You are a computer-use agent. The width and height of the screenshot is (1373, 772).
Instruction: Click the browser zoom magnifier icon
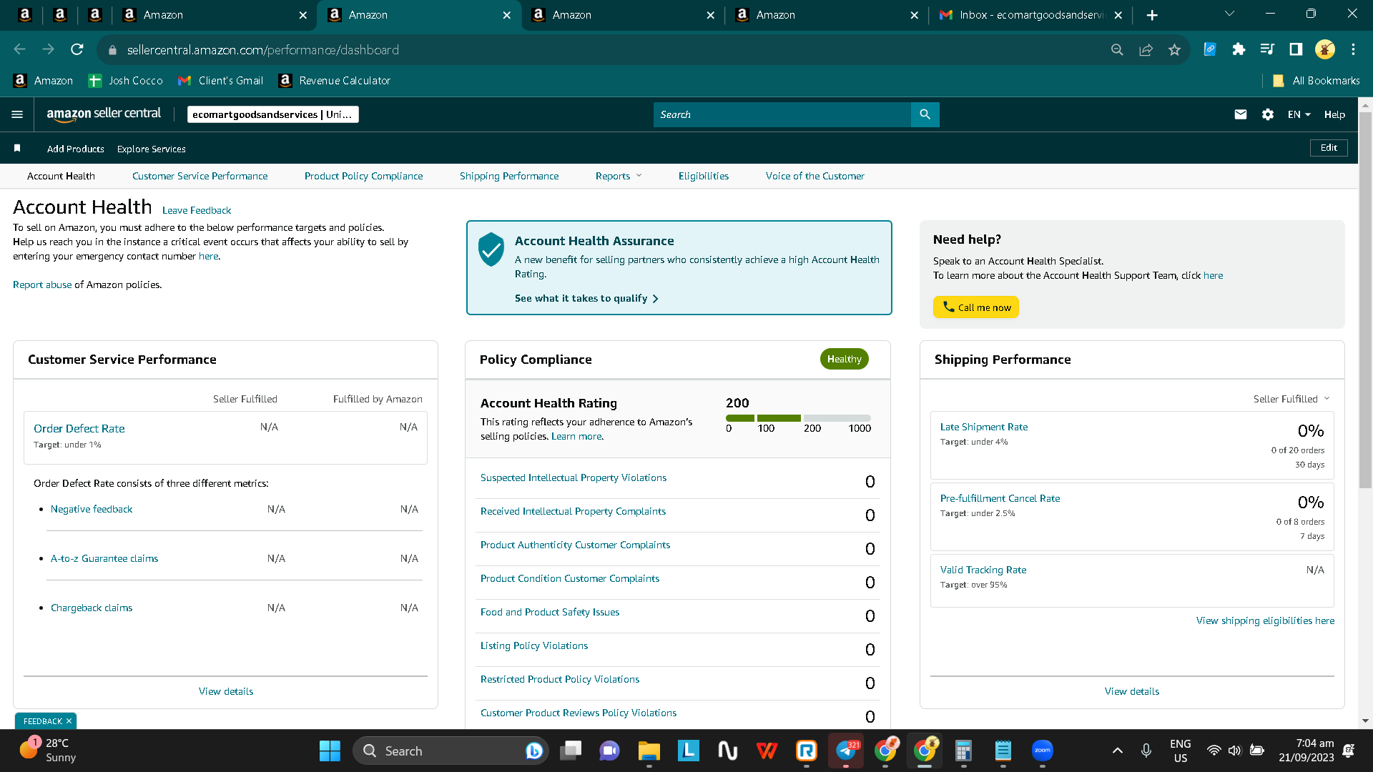pyautogui.click(x=1117, y=49)
